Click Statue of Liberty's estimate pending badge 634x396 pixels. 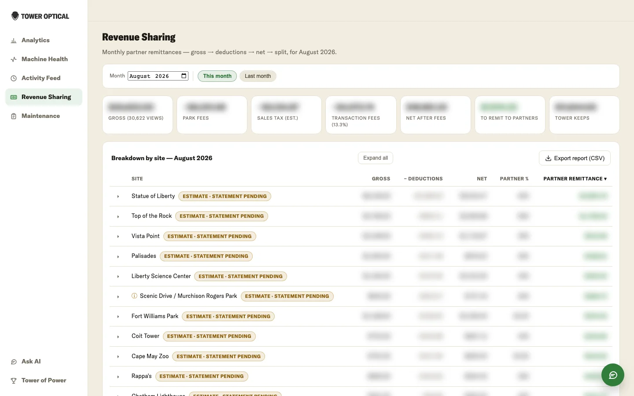pyautogui.click(x=225, y=196)
